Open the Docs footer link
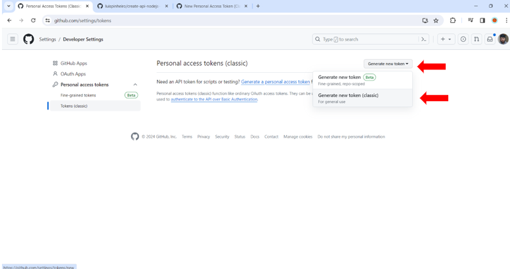 [x=255, y=136]
